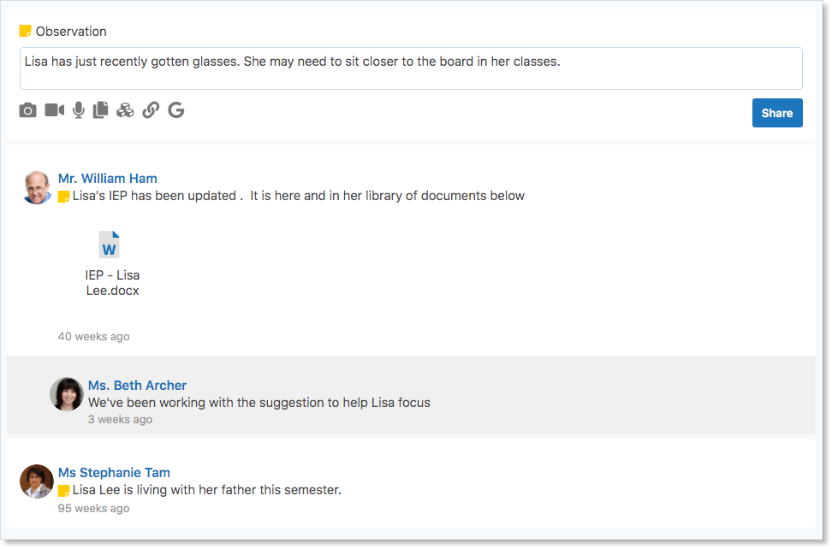
Task: Click the yellow note icon on Stephanie Tam's post
Action: point(63,491)
